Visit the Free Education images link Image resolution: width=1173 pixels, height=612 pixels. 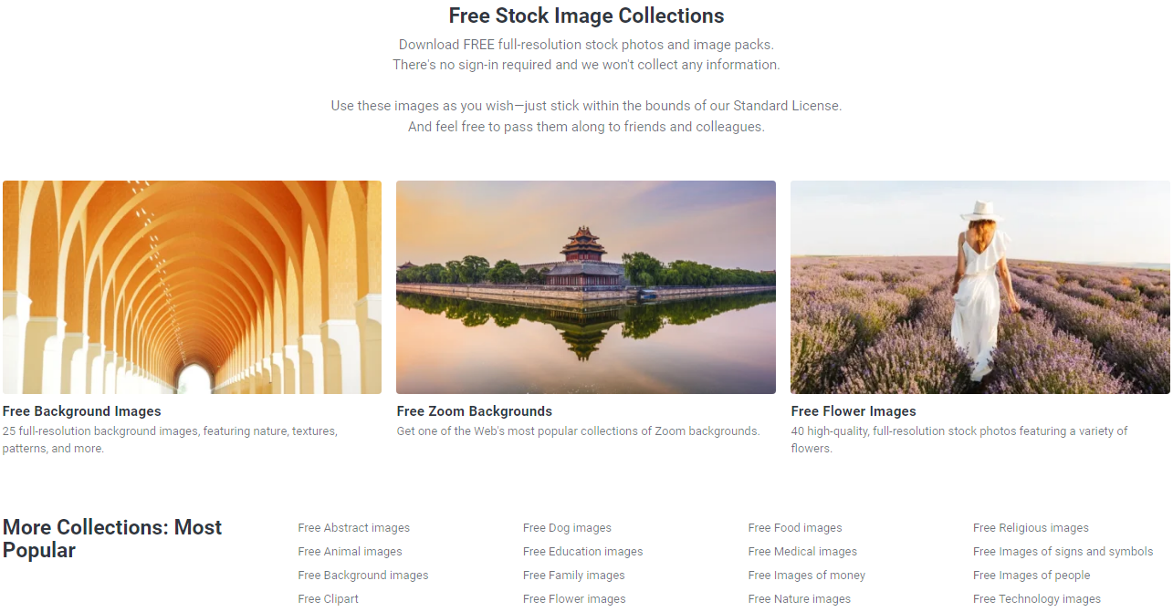[582, 552]
